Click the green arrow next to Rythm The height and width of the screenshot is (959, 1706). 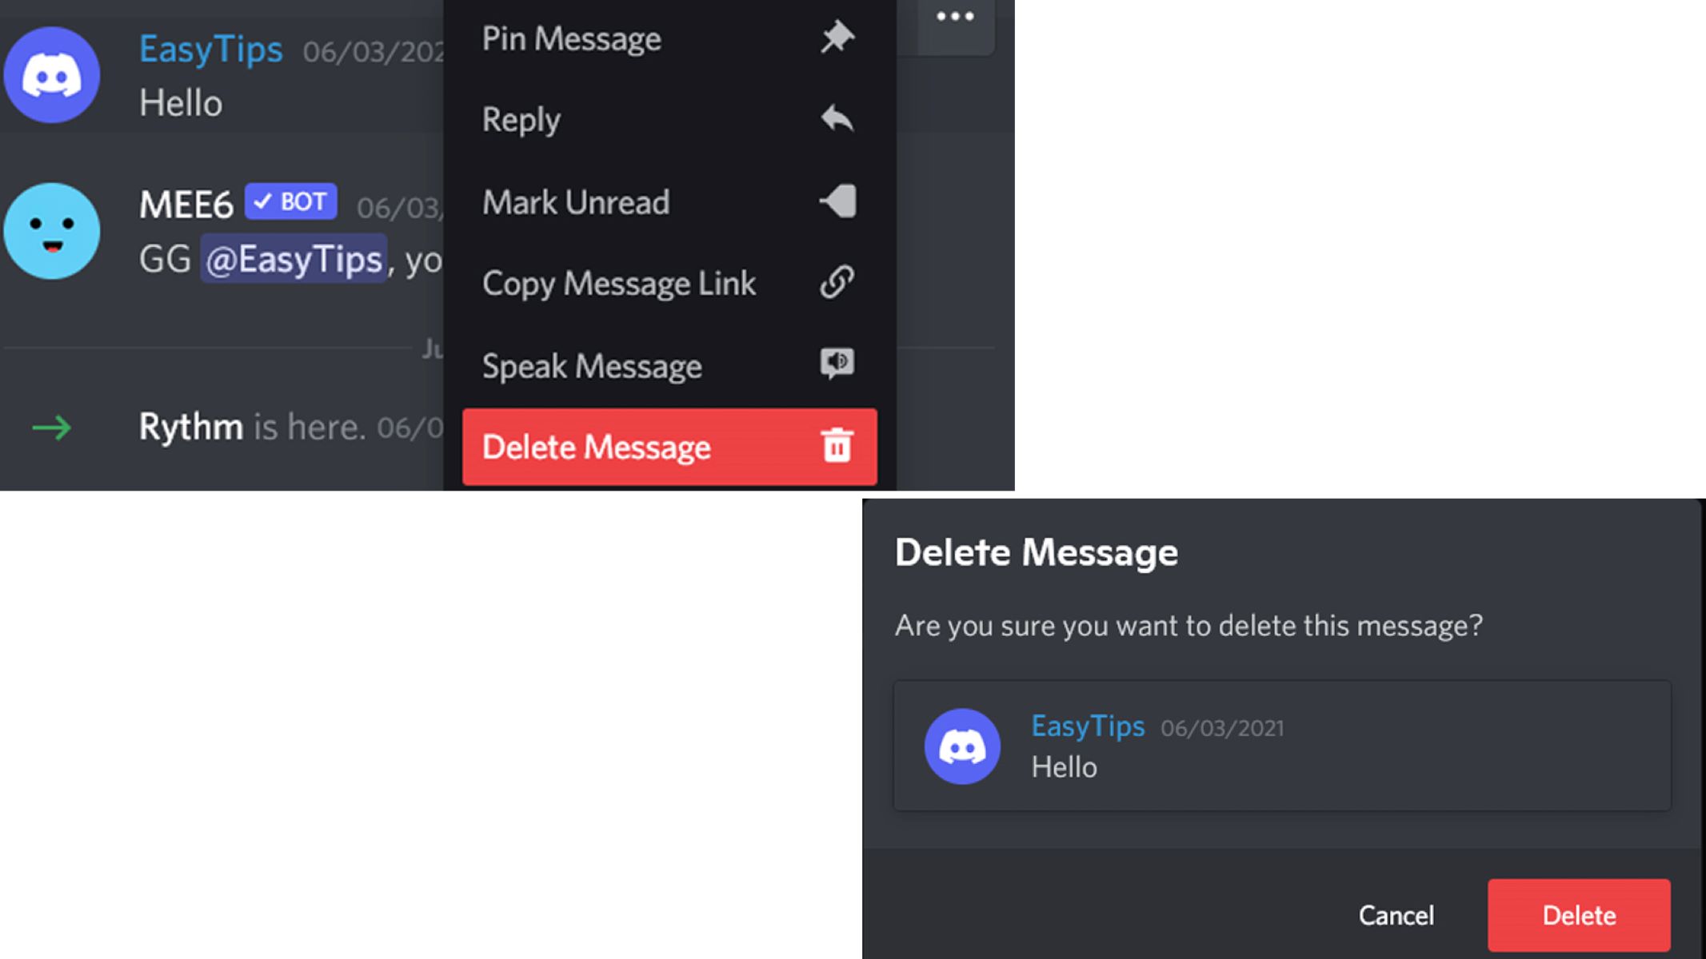tap(51, 425)
